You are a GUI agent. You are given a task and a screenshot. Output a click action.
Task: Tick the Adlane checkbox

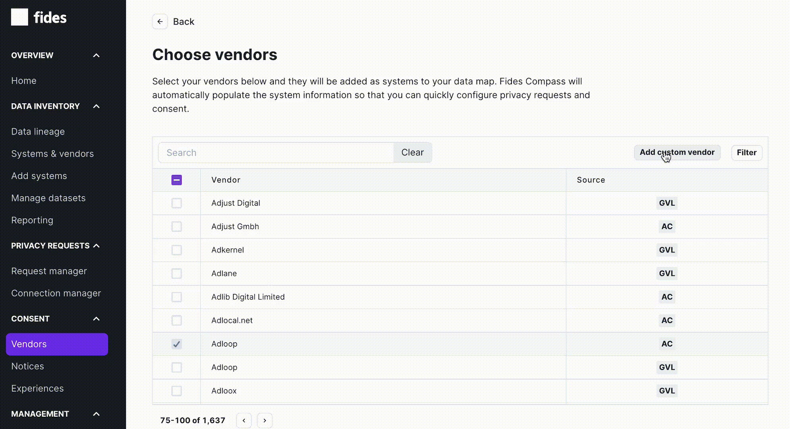[176, 274]
